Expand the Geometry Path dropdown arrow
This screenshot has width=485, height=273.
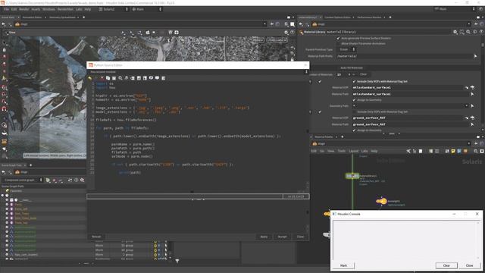467,106
